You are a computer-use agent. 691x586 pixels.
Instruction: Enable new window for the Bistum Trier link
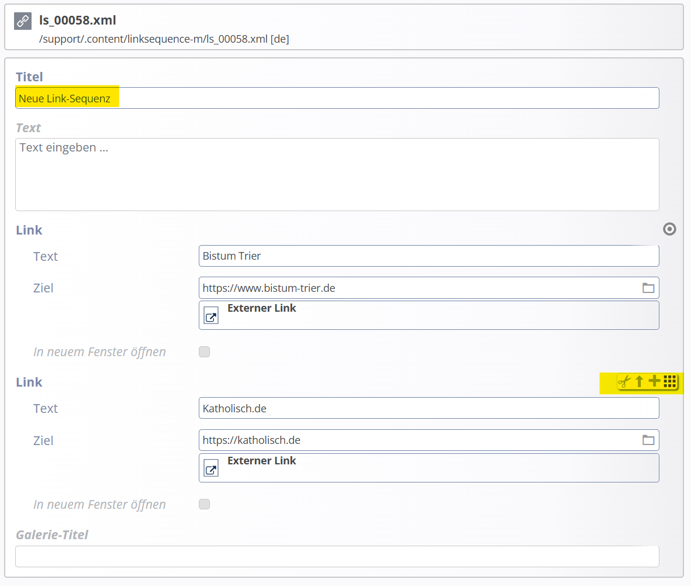coord(204,352)
